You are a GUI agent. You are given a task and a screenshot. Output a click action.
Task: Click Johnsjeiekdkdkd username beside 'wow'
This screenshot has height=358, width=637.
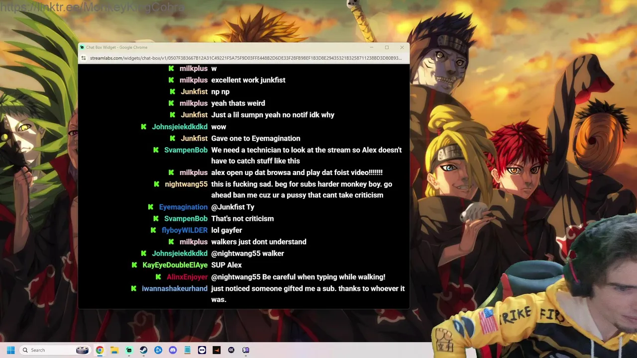pos(180,127)
